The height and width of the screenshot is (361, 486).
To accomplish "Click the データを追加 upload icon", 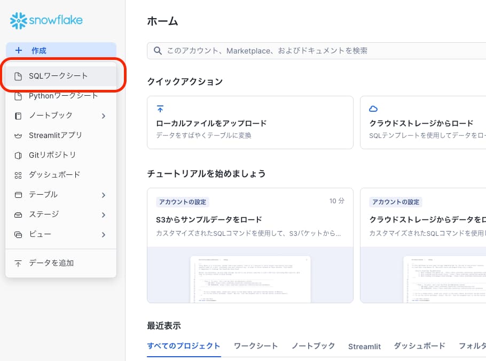I will (18, 264).
